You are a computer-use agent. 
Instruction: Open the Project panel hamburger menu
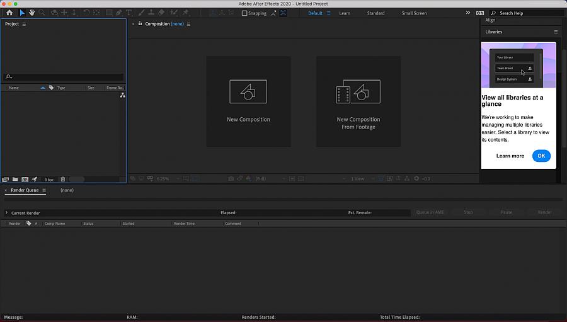coord(24,24)
